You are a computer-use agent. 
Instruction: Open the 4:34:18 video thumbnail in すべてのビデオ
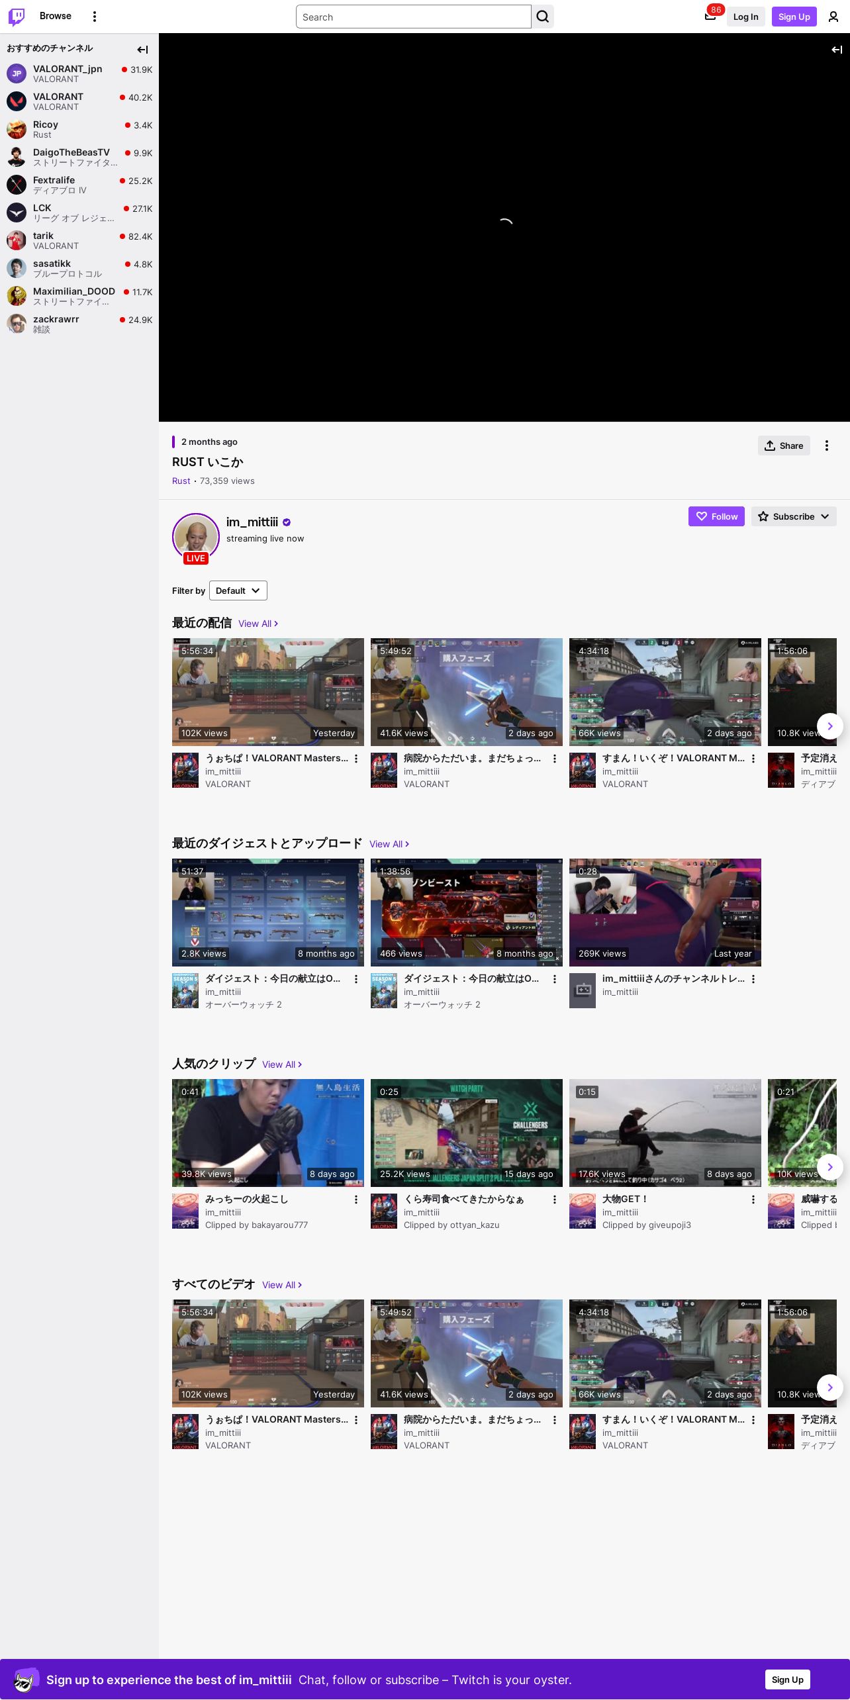click(665, 1353)
